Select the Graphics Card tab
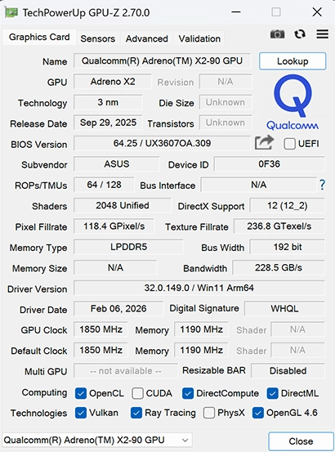 [39, 37]
